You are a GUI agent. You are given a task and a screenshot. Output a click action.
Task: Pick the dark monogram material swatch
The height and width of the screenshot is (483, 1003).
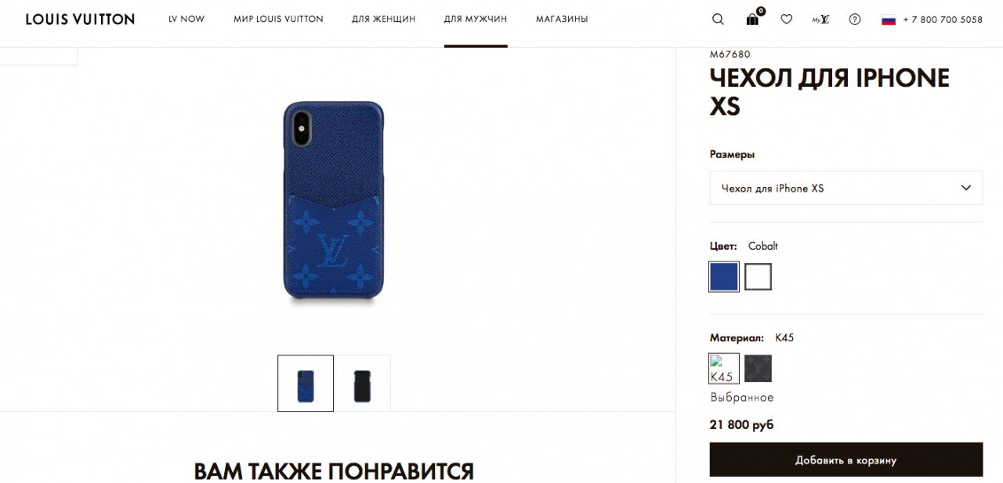pyautogui.click(x=758, y=369)
